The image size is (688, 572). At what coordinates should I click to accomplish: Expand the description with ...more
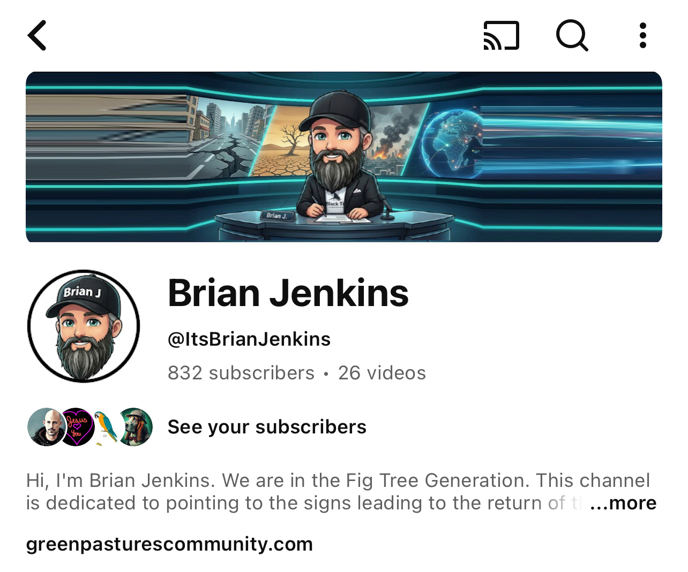623,503
